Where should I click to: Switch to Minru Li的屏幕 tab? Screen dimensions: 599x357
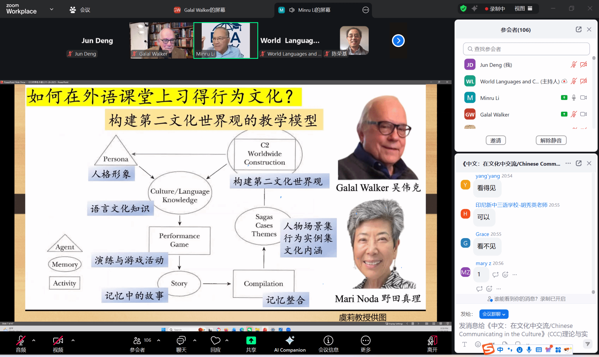pos(314,10)
